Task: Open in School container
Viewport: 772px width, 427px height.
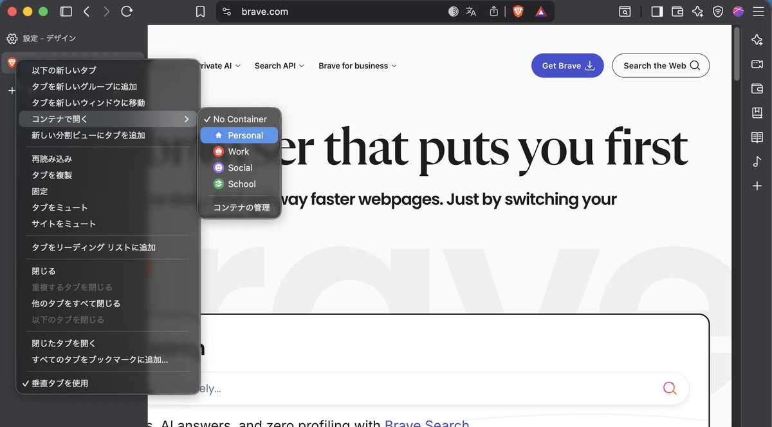Action: click(239, 184)
